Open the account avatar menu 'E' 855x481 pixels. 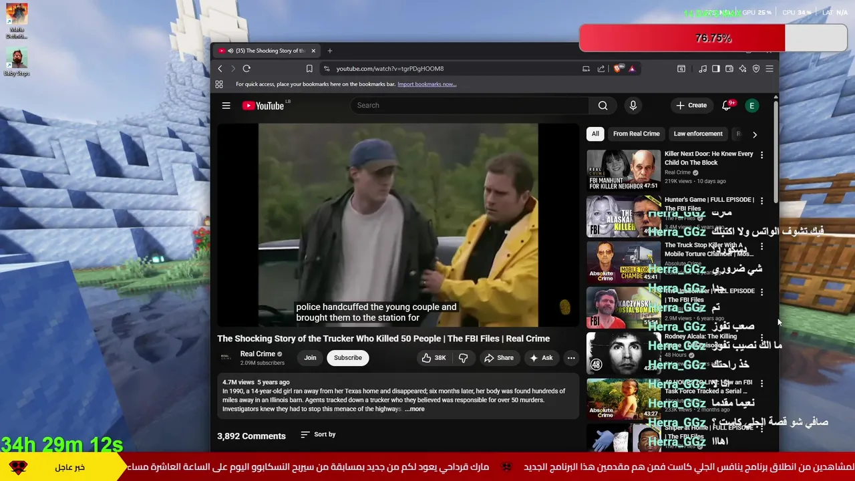coord(752,106)
